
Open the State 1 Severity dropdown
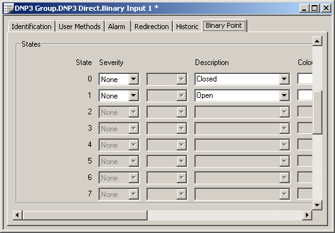134,95
